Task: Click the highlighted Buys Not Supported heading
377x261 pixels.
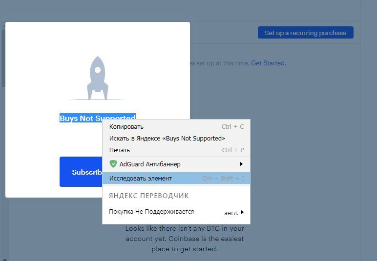Action: coord(98,118)
